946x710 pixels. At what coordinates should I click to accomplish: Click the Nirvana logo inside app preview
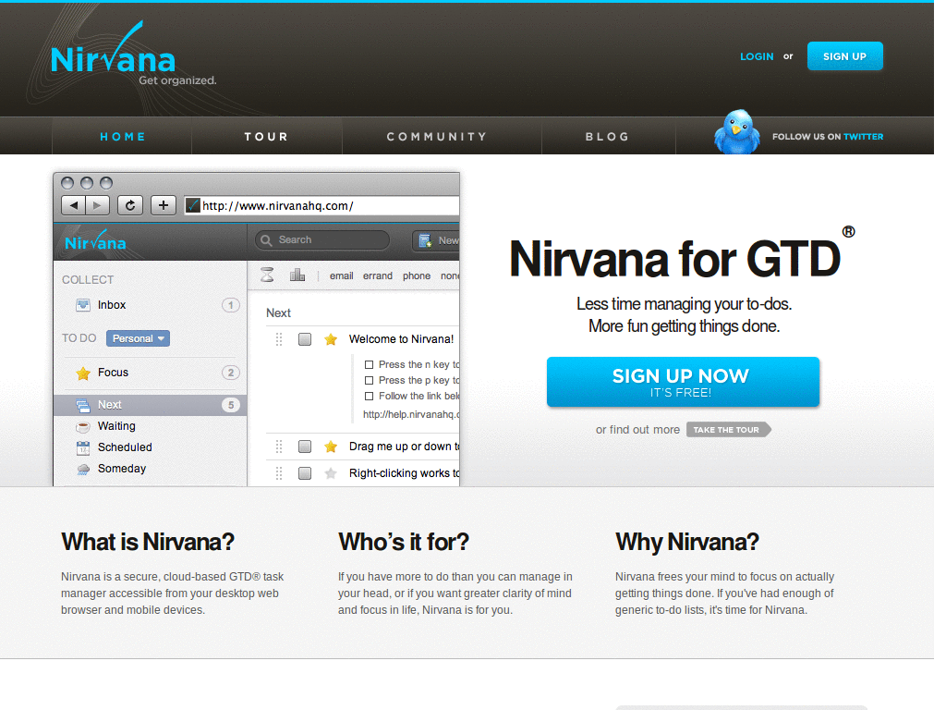tap(95, 240)
